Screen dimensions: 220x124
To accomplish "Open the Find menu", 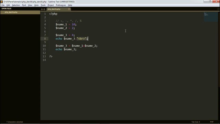I will 24,5.
